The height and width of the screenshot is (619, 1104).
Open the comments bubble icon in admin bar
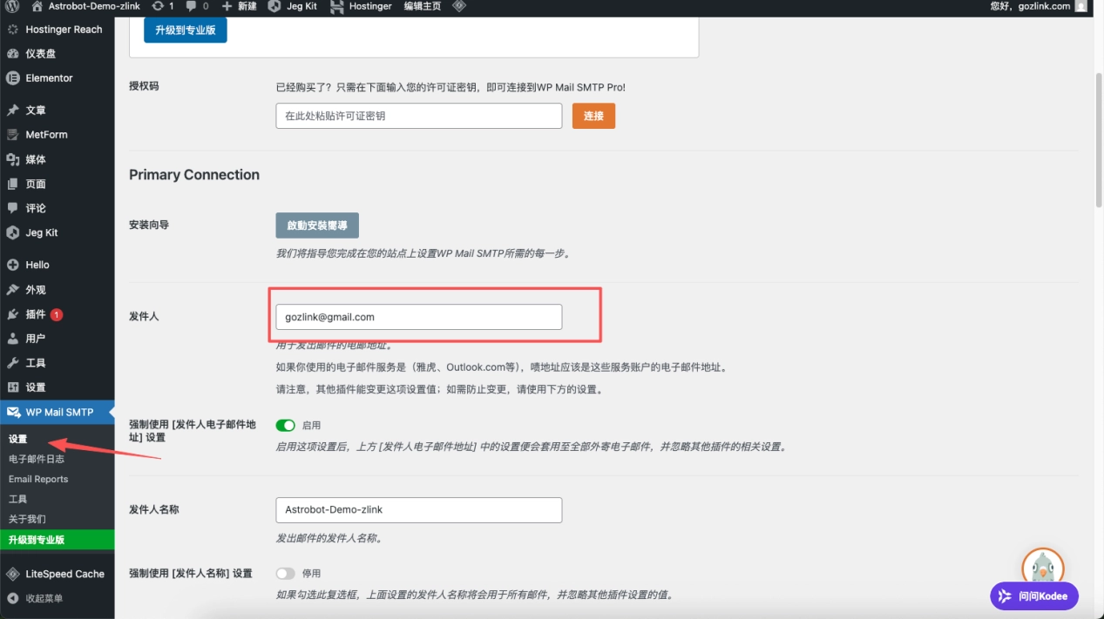point(191,6)
